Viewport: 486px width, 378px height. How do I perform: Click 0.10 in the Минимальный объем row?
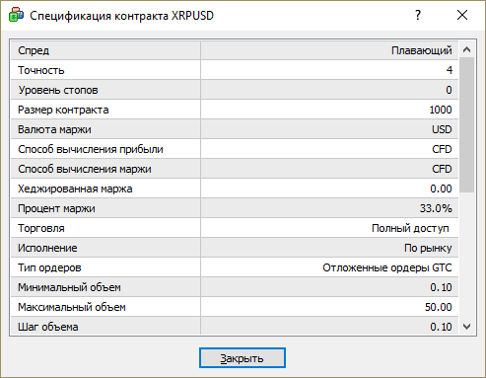pyautogui.click(x=441, y=287)
